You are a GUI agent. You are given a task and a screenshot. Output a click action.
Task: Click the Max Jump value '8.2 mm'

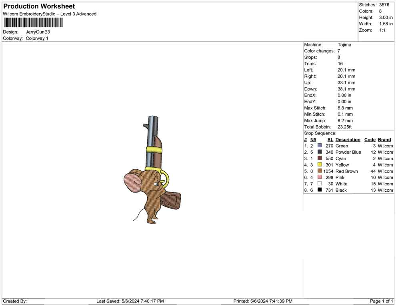click(345, 120)
